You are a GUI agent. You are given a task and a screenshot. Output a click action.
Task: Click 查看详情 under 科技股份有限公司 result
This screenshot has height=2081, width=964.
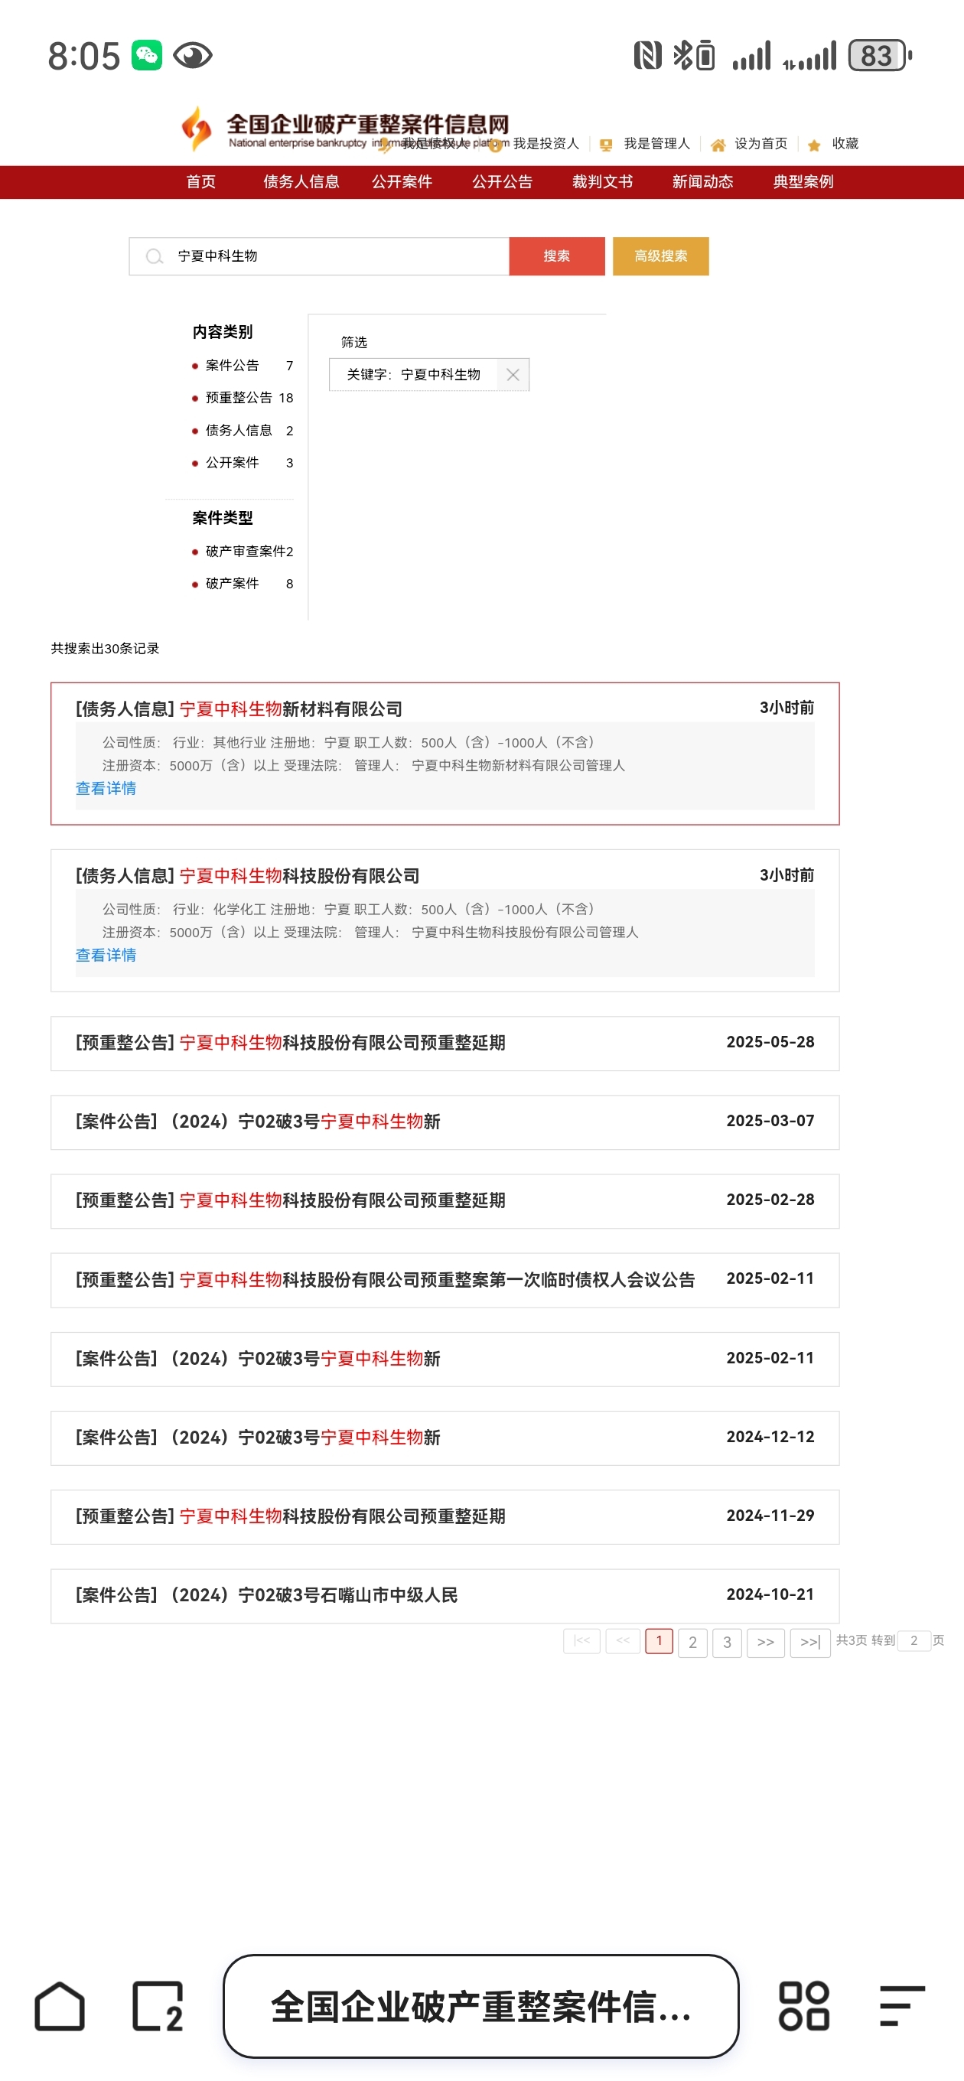click(x=106, y=956)
